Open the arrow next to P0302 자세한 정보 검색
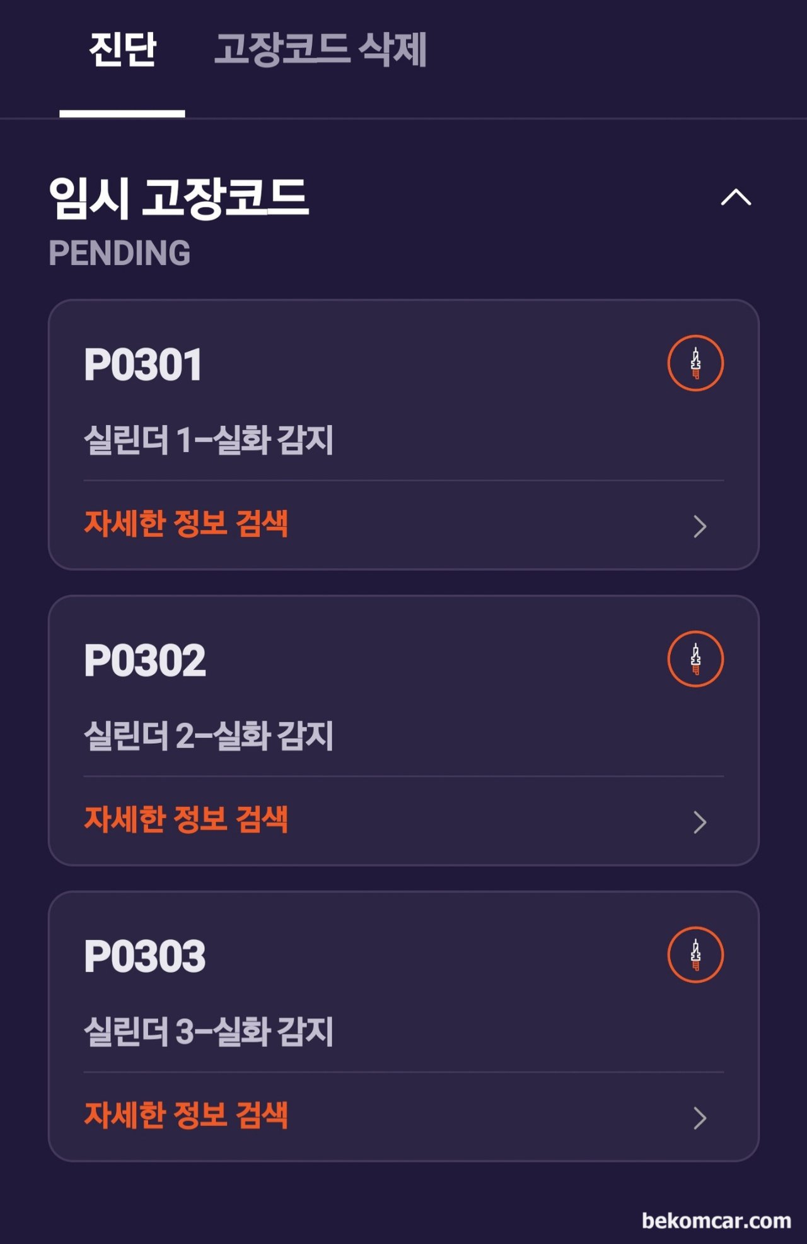This screenshot has height=1244, width=807. [x=700, y=822]
